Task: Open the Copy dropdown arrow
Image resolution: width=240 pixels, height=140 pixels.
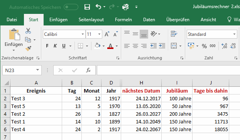Action: click(x=35, y=40)
